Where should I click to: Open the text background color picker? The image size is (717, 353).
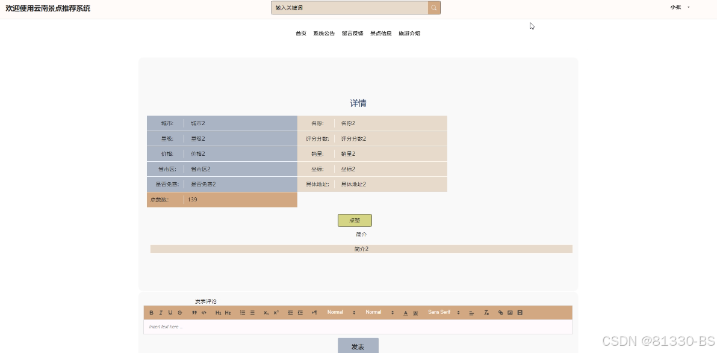coord(415,313)
